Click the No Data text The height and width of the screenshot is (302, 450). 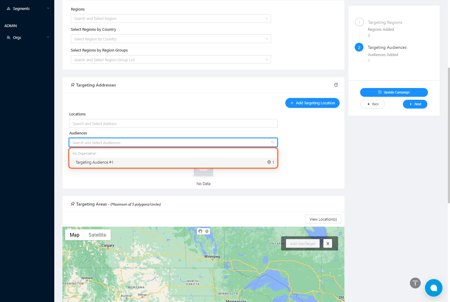(x=204, y=184)
